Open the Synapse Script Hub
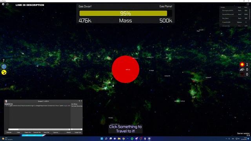This screenshot has width=251, height=141. tap(78, 132)
